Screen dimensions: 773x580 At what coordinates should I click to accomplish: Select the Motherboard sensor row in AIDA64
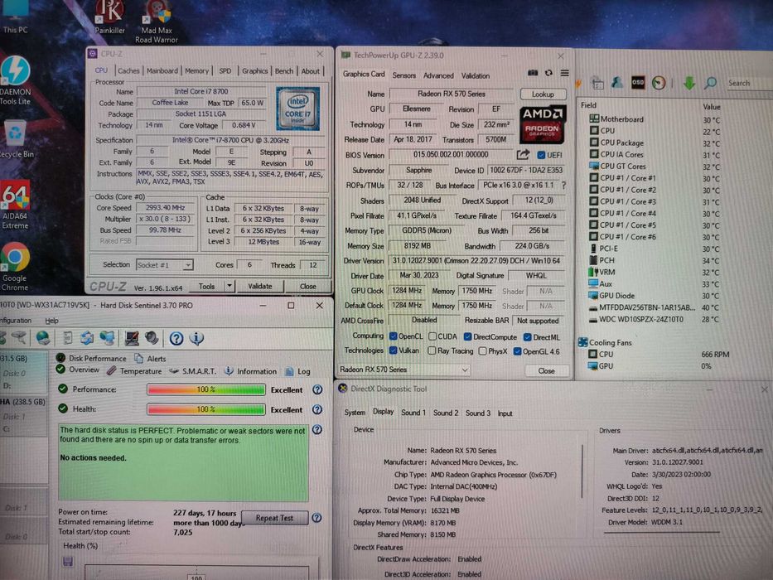655,119
